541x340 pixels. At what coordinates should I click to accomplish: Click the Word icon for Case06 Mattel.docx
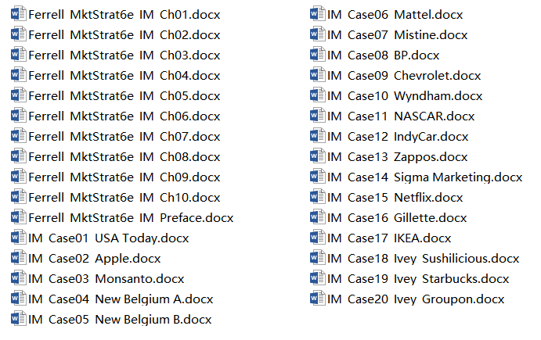tap(317, 15)
